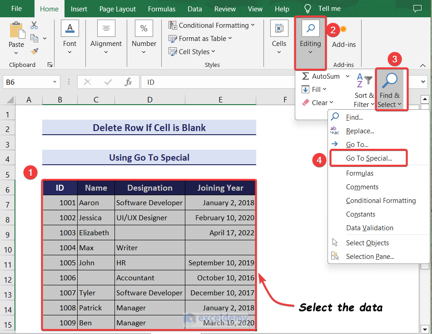
Task: Click the Cut scissors icon
Action: click(x=34, y=25)
